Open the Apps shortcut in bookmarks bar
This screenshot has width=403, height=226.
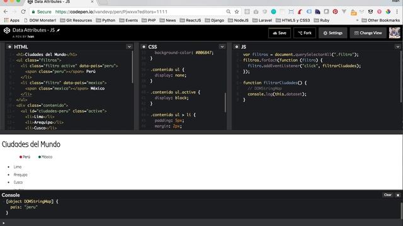(x=11, y=20)
